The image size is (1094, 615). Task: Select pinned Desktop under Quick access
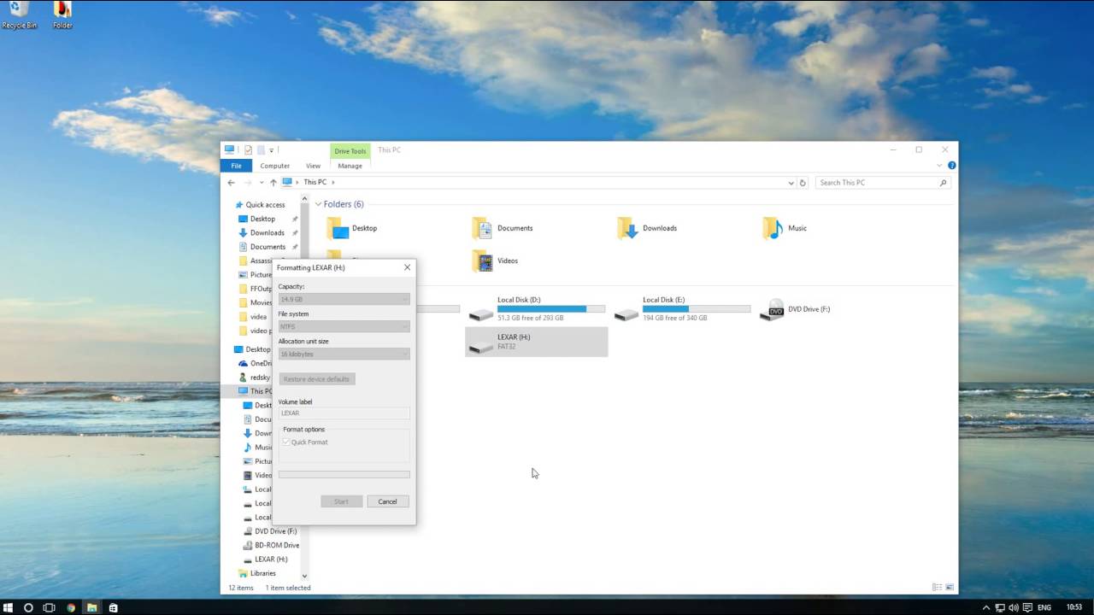click(262, 219)
